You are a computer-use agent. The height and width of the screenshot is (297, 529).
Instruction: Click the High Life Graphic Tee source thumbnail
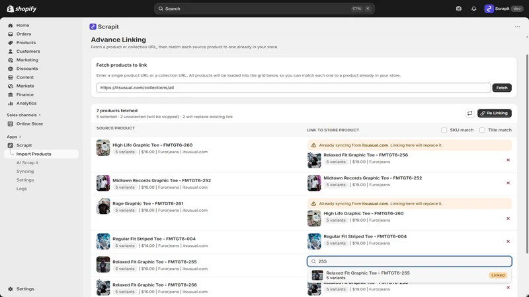coord(103,148)
